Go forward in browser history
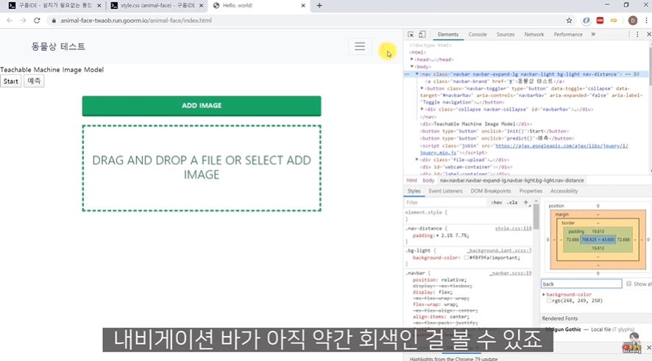The width and height of the screenshot is (652, 361). tap(23, 21)
